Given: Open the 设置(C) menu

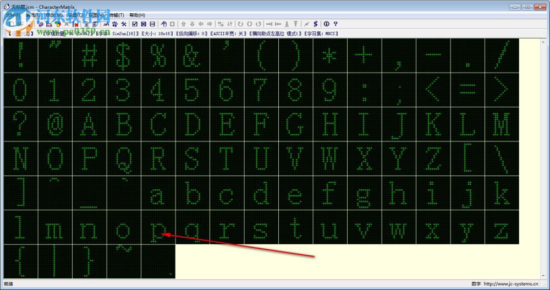Looking at the screenshot, I should coord(75,15).
